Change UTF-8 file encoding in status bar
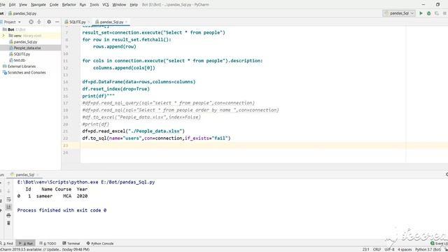The image size is (448, 252). [389, 249]
